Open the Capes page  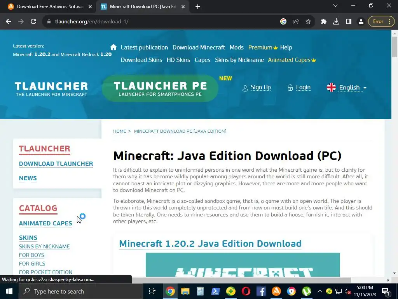202,60
